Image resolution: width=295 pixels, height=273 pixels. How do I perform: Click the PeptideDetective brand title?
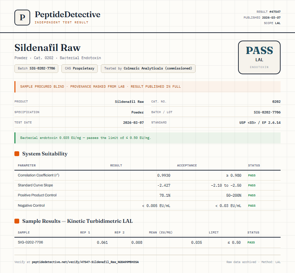click(68, 14)
